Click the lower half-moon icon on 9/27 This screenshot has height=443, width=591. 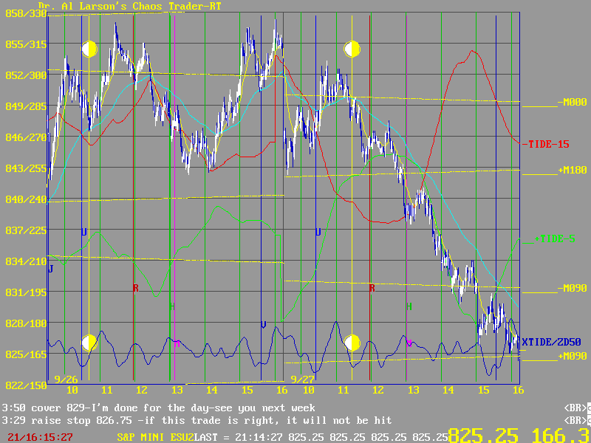pos(352,343)
